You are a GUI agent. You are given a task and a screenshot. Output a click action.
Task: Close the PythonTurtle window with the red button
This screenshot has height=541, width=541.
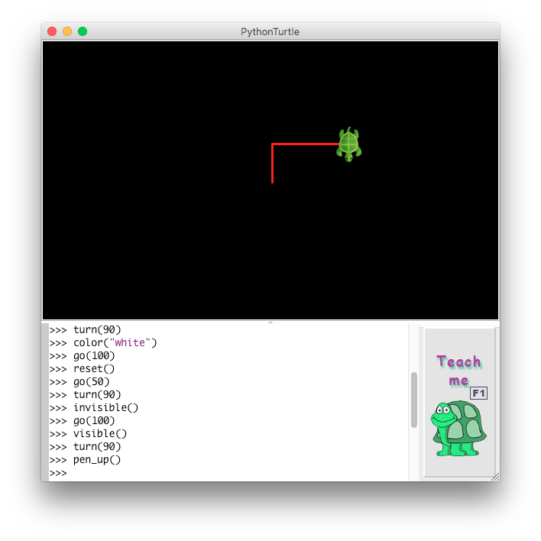(x=52, y=31)
